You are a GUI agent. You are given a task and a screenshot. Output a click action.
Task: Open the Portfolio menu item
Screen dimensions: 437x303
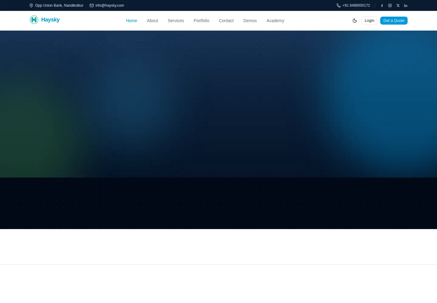[x=202, y=21]
